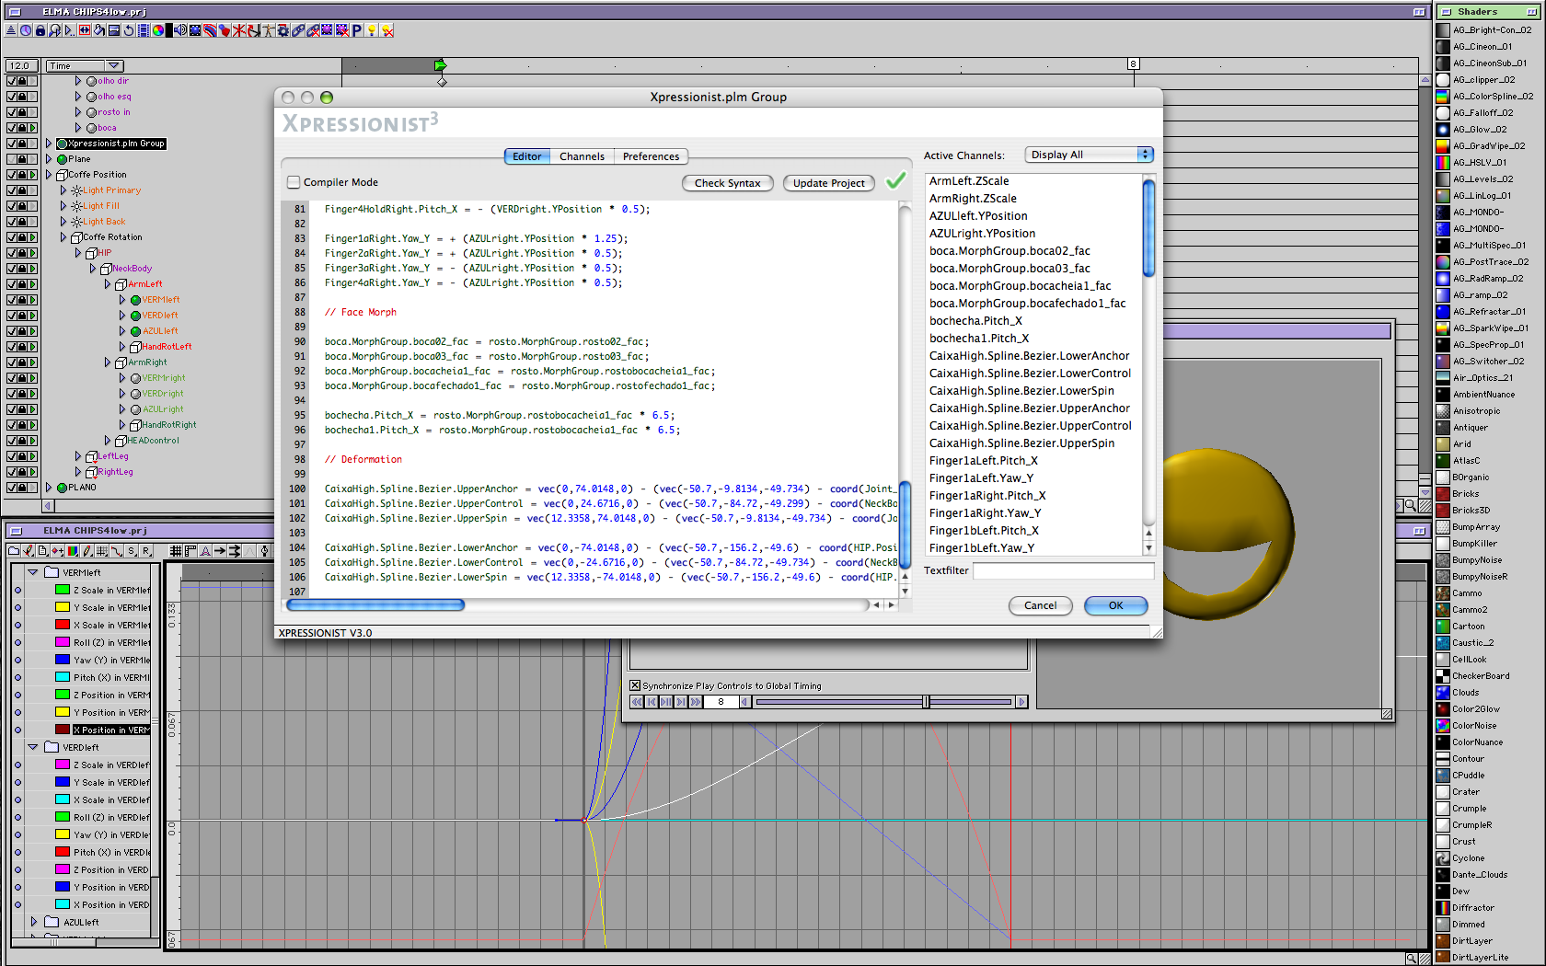Image resolution: width=1546 pixels, height=966 pixels.
Task: Toggle Synchronize Play Controls to Global Timing
Action: 635,685
